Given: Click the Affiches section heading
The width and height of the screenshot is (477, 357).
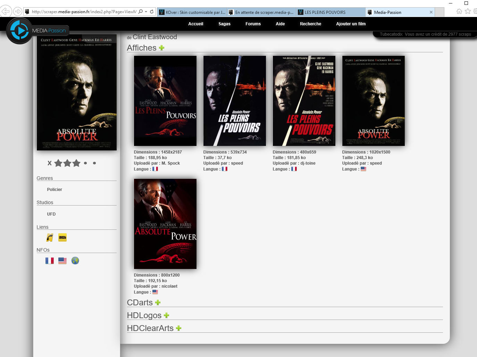Looking at the screenshot, I should (142, 48).
